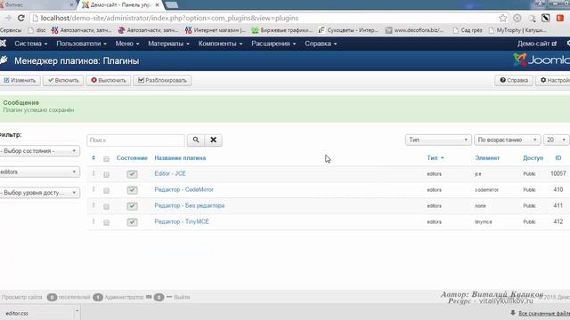Check the select-all checkbox in table header

tap(106, 159)
